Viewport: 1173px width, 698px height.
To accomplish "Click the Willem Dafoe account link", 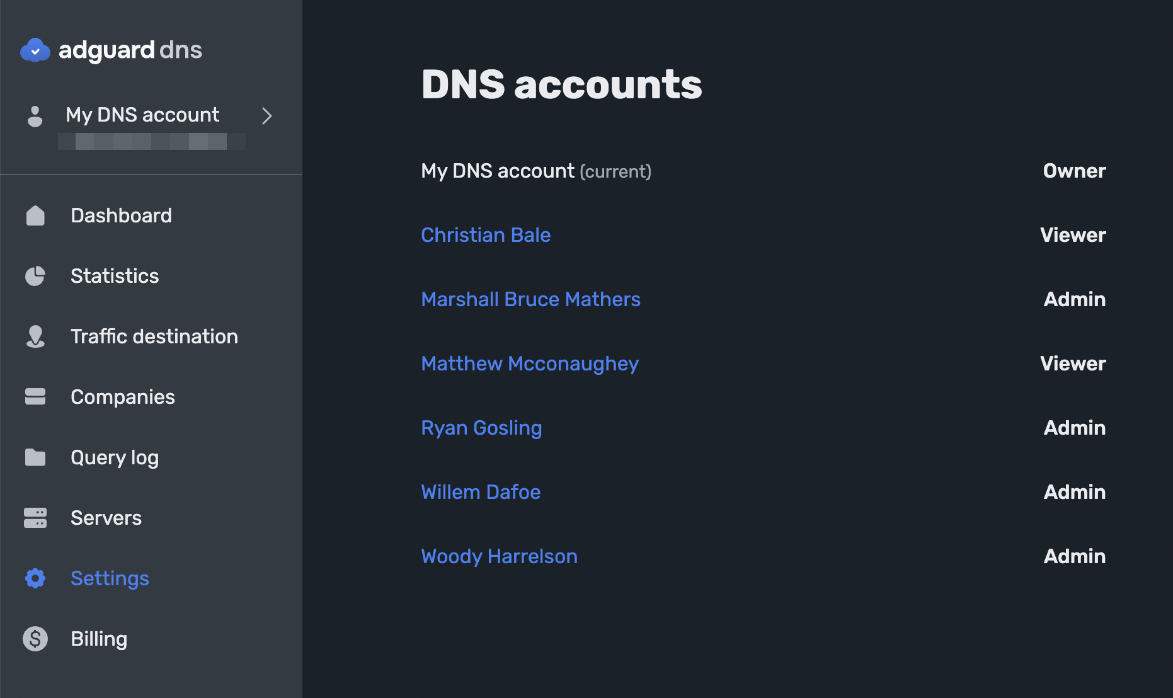I will tap(481, 492).
